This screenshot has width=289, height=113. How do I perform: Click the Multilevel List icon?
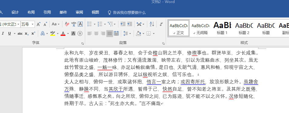[x=110, y=24]
